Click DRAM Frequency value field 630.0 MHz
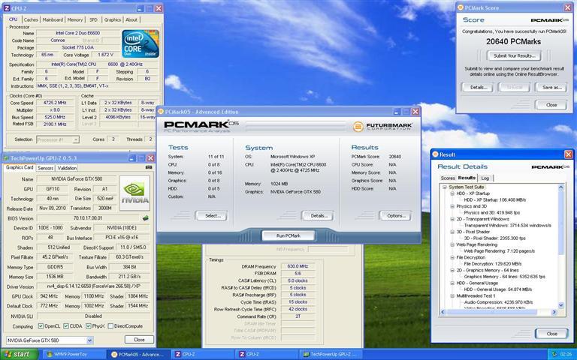The image size is (577, 360). point(298,266)
